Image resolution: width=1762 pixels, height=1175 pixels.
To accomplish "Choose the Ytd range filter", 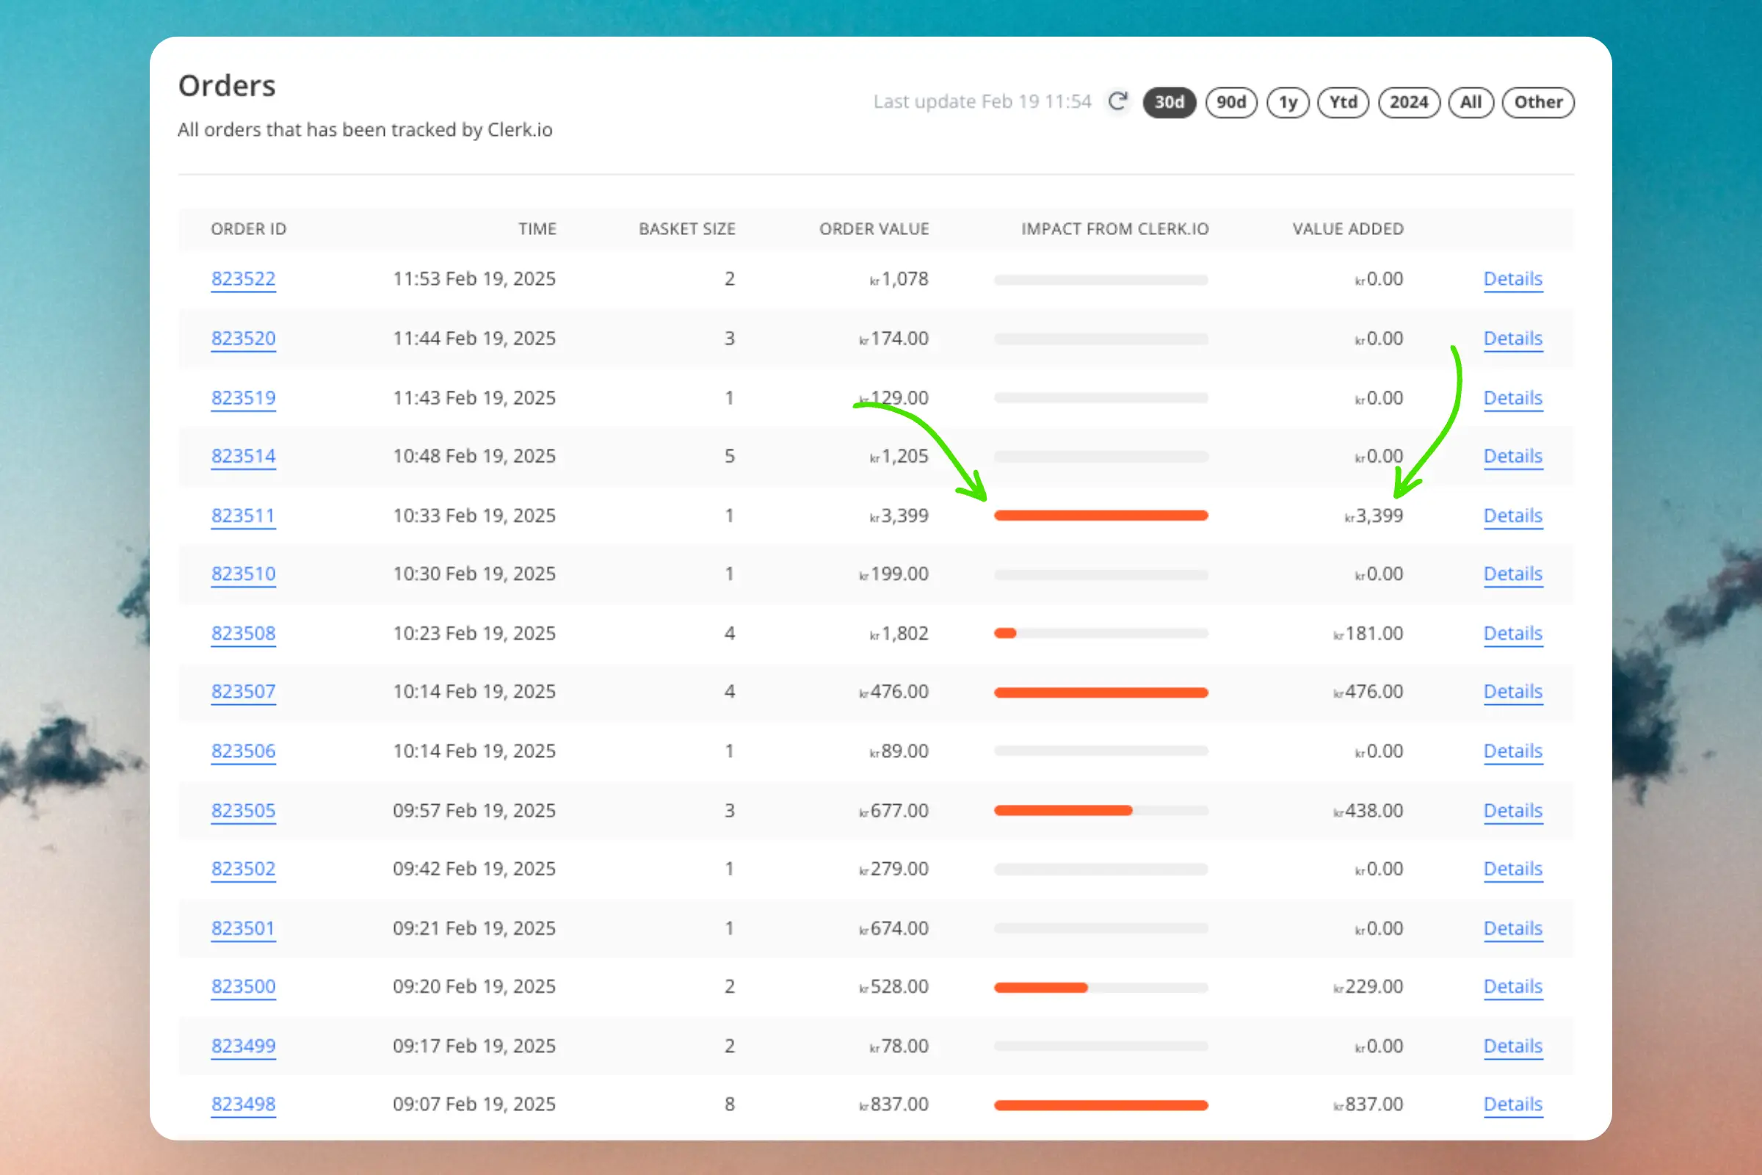I will pyautogui.click(x=1343, y=102).
